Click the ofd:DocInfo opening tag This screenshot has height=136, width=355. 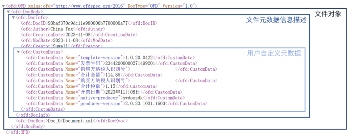(x=32, y=17)
